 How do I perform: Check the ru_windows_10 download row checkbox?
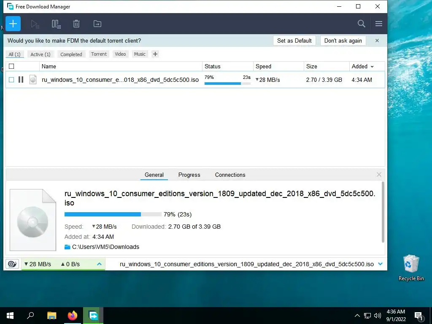[11, 80]
